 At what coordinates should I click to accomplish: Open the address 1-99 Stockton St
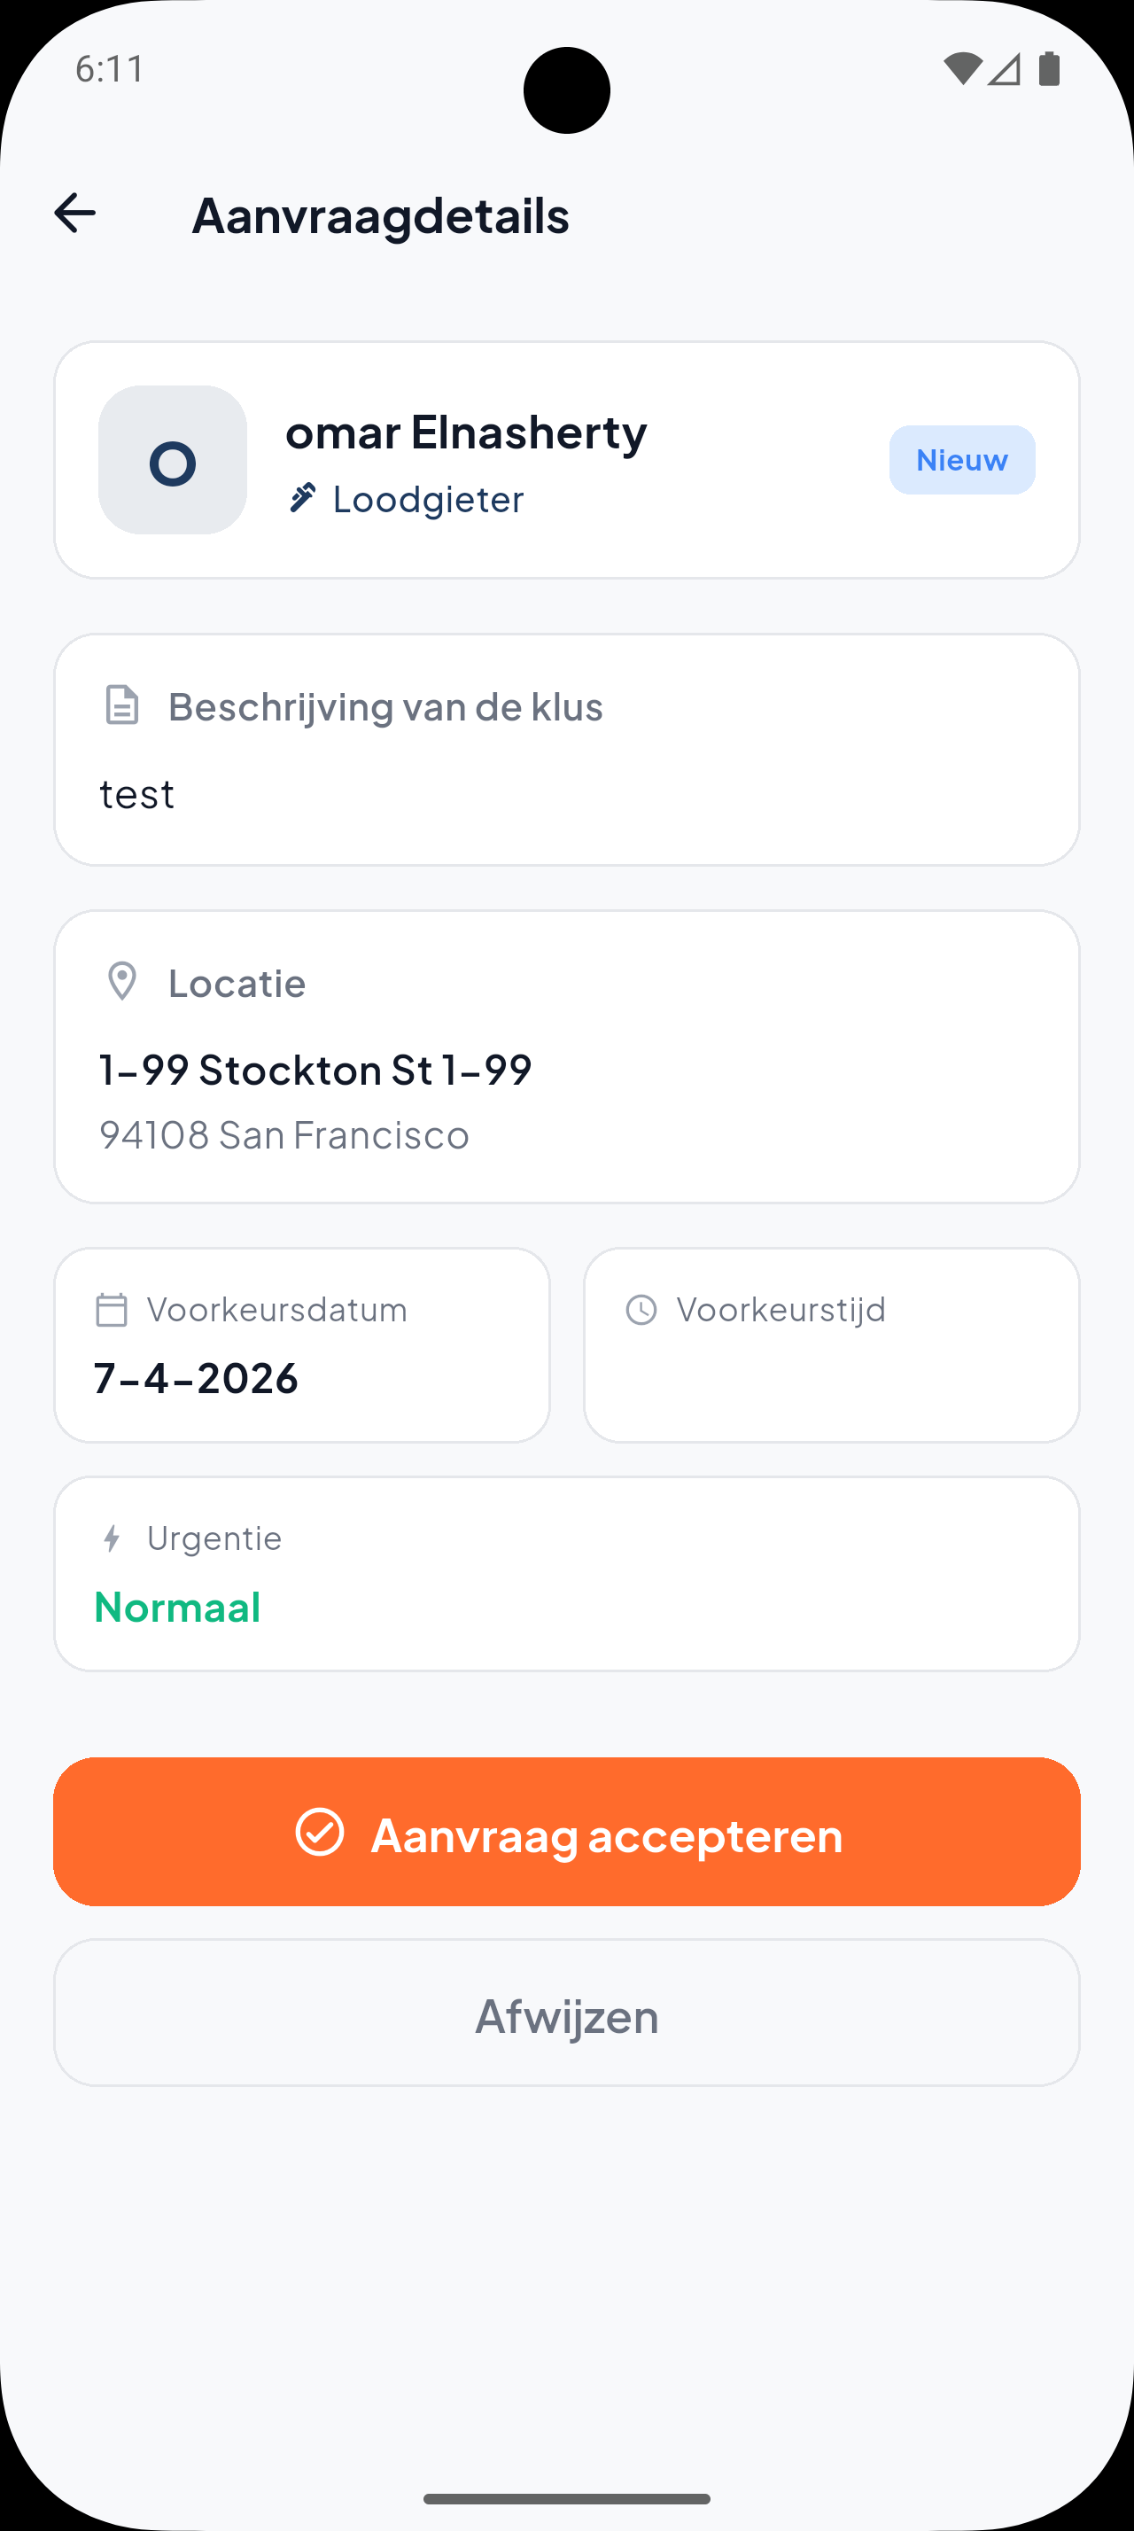point(315,1069)
